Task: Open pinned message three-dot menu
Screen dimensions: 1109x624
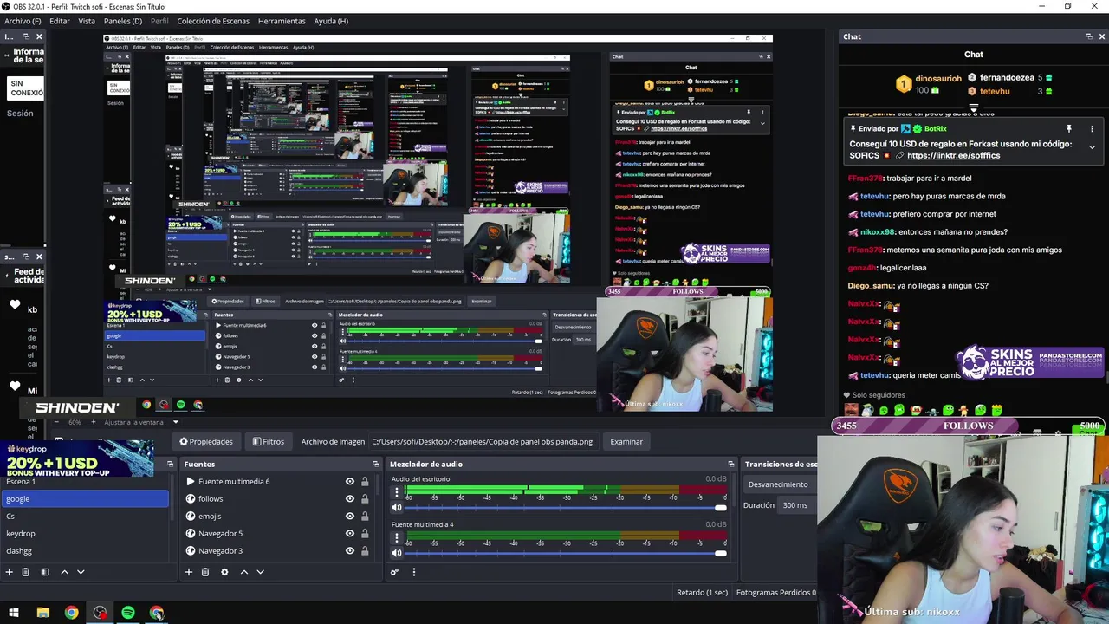Action: [x=1092, y=128]
